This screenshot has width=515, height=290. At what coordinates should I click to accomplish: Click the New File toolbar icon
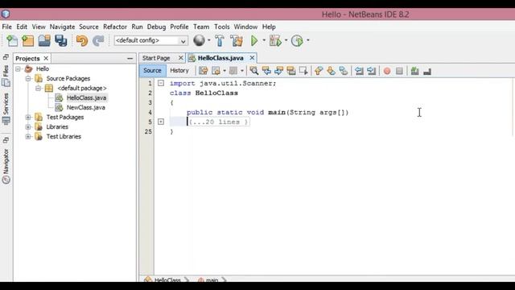[12, 41]
